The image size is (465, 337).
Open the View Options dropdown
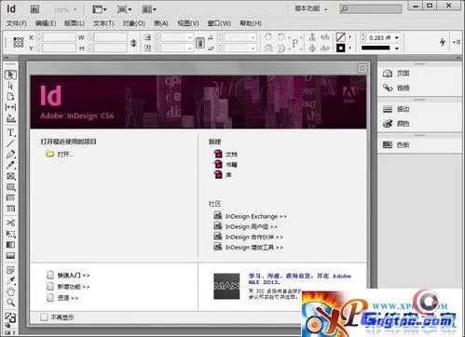100,9
